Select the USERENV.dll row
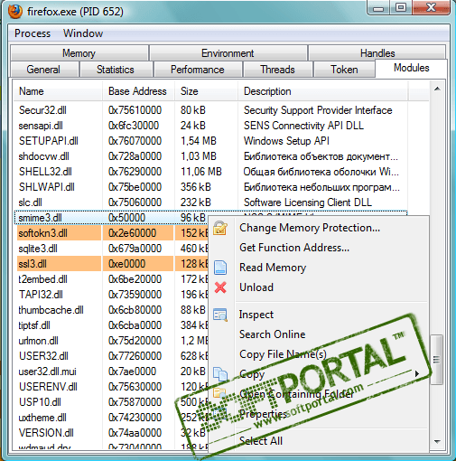The width and height of the screenshot is (456, 461). tap(111, 387)
